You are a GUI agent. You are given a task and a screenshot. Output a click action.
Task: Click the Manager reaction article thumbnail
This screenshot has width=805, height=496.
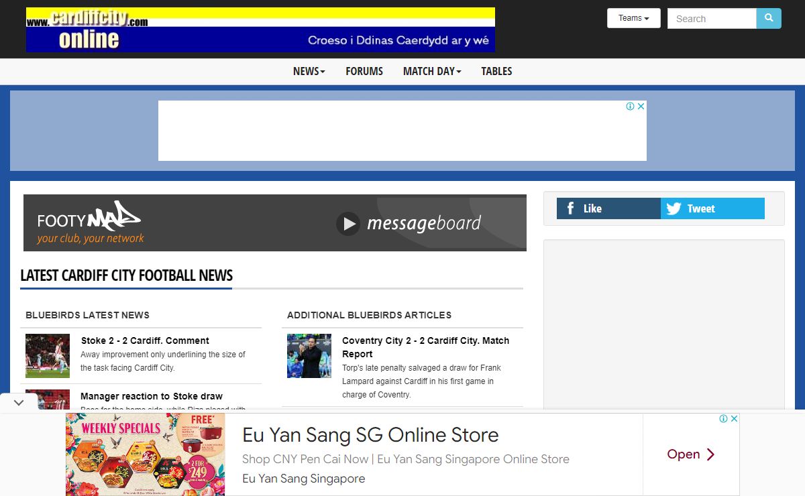pyautogui.click(x=48, y=399)
